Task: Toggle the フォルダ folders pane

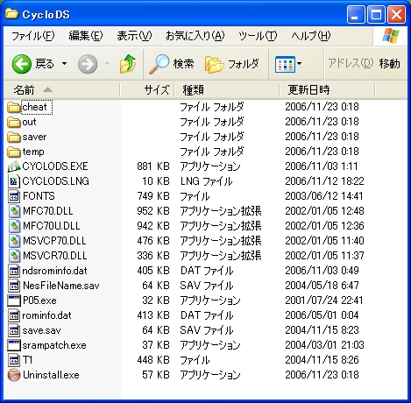Action: [232, 64]
